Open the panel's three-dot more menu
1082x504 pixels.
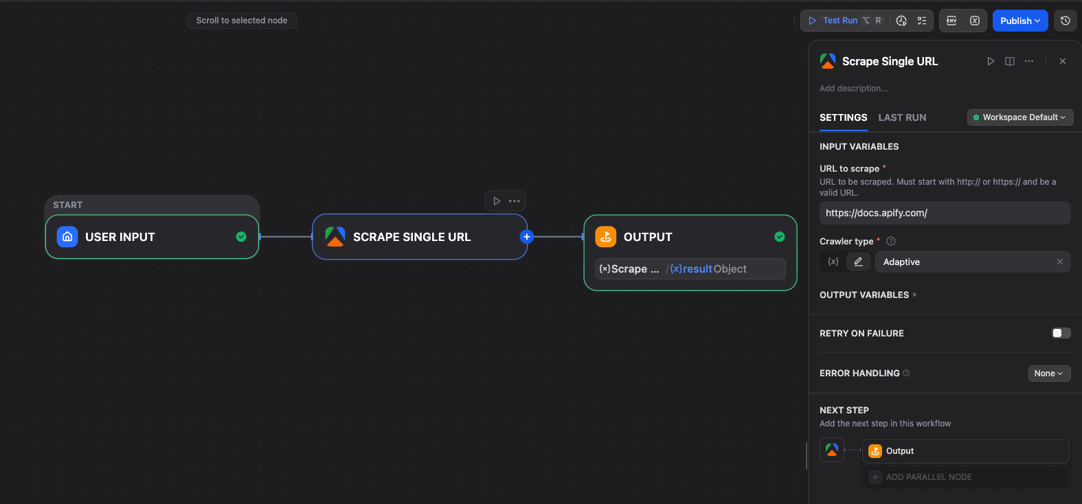tap(1029, 61)
